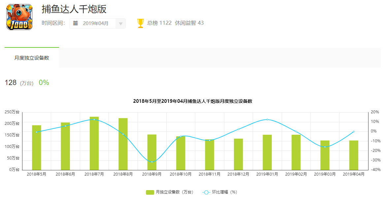Click the 2019年01月 line data point

coord(267,120)
